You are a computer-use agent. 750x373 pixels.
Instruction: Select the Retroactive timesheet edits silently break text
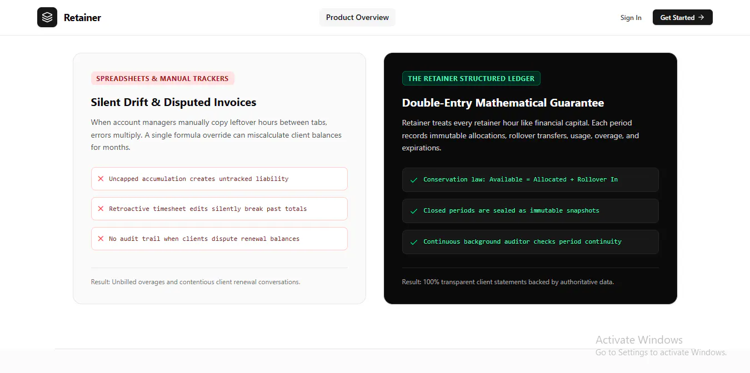pos(208,209)
